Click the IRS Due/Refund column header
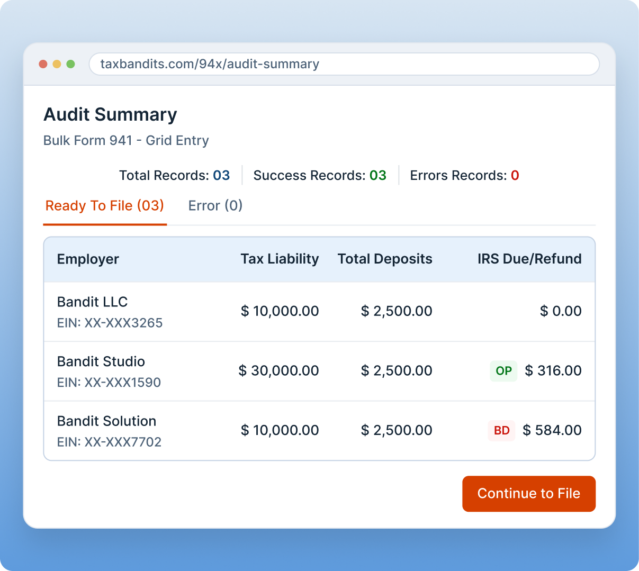The image size is (639, 571). pos(529,259)
